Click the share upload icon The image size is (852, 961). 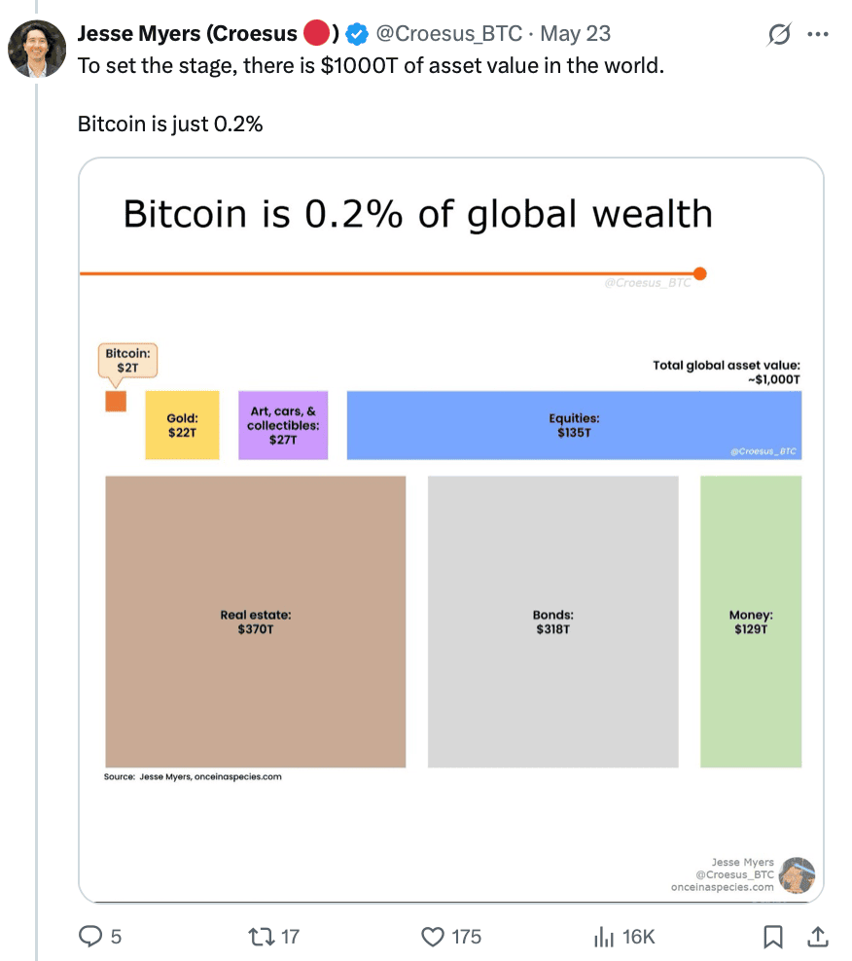pyautogui.click(x=818, y=937)
